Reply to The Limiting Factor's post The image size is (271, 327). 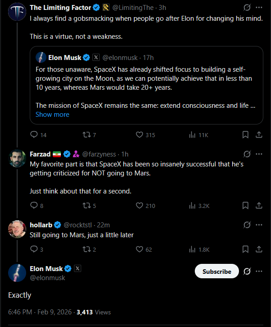click(x=34, y=134)
